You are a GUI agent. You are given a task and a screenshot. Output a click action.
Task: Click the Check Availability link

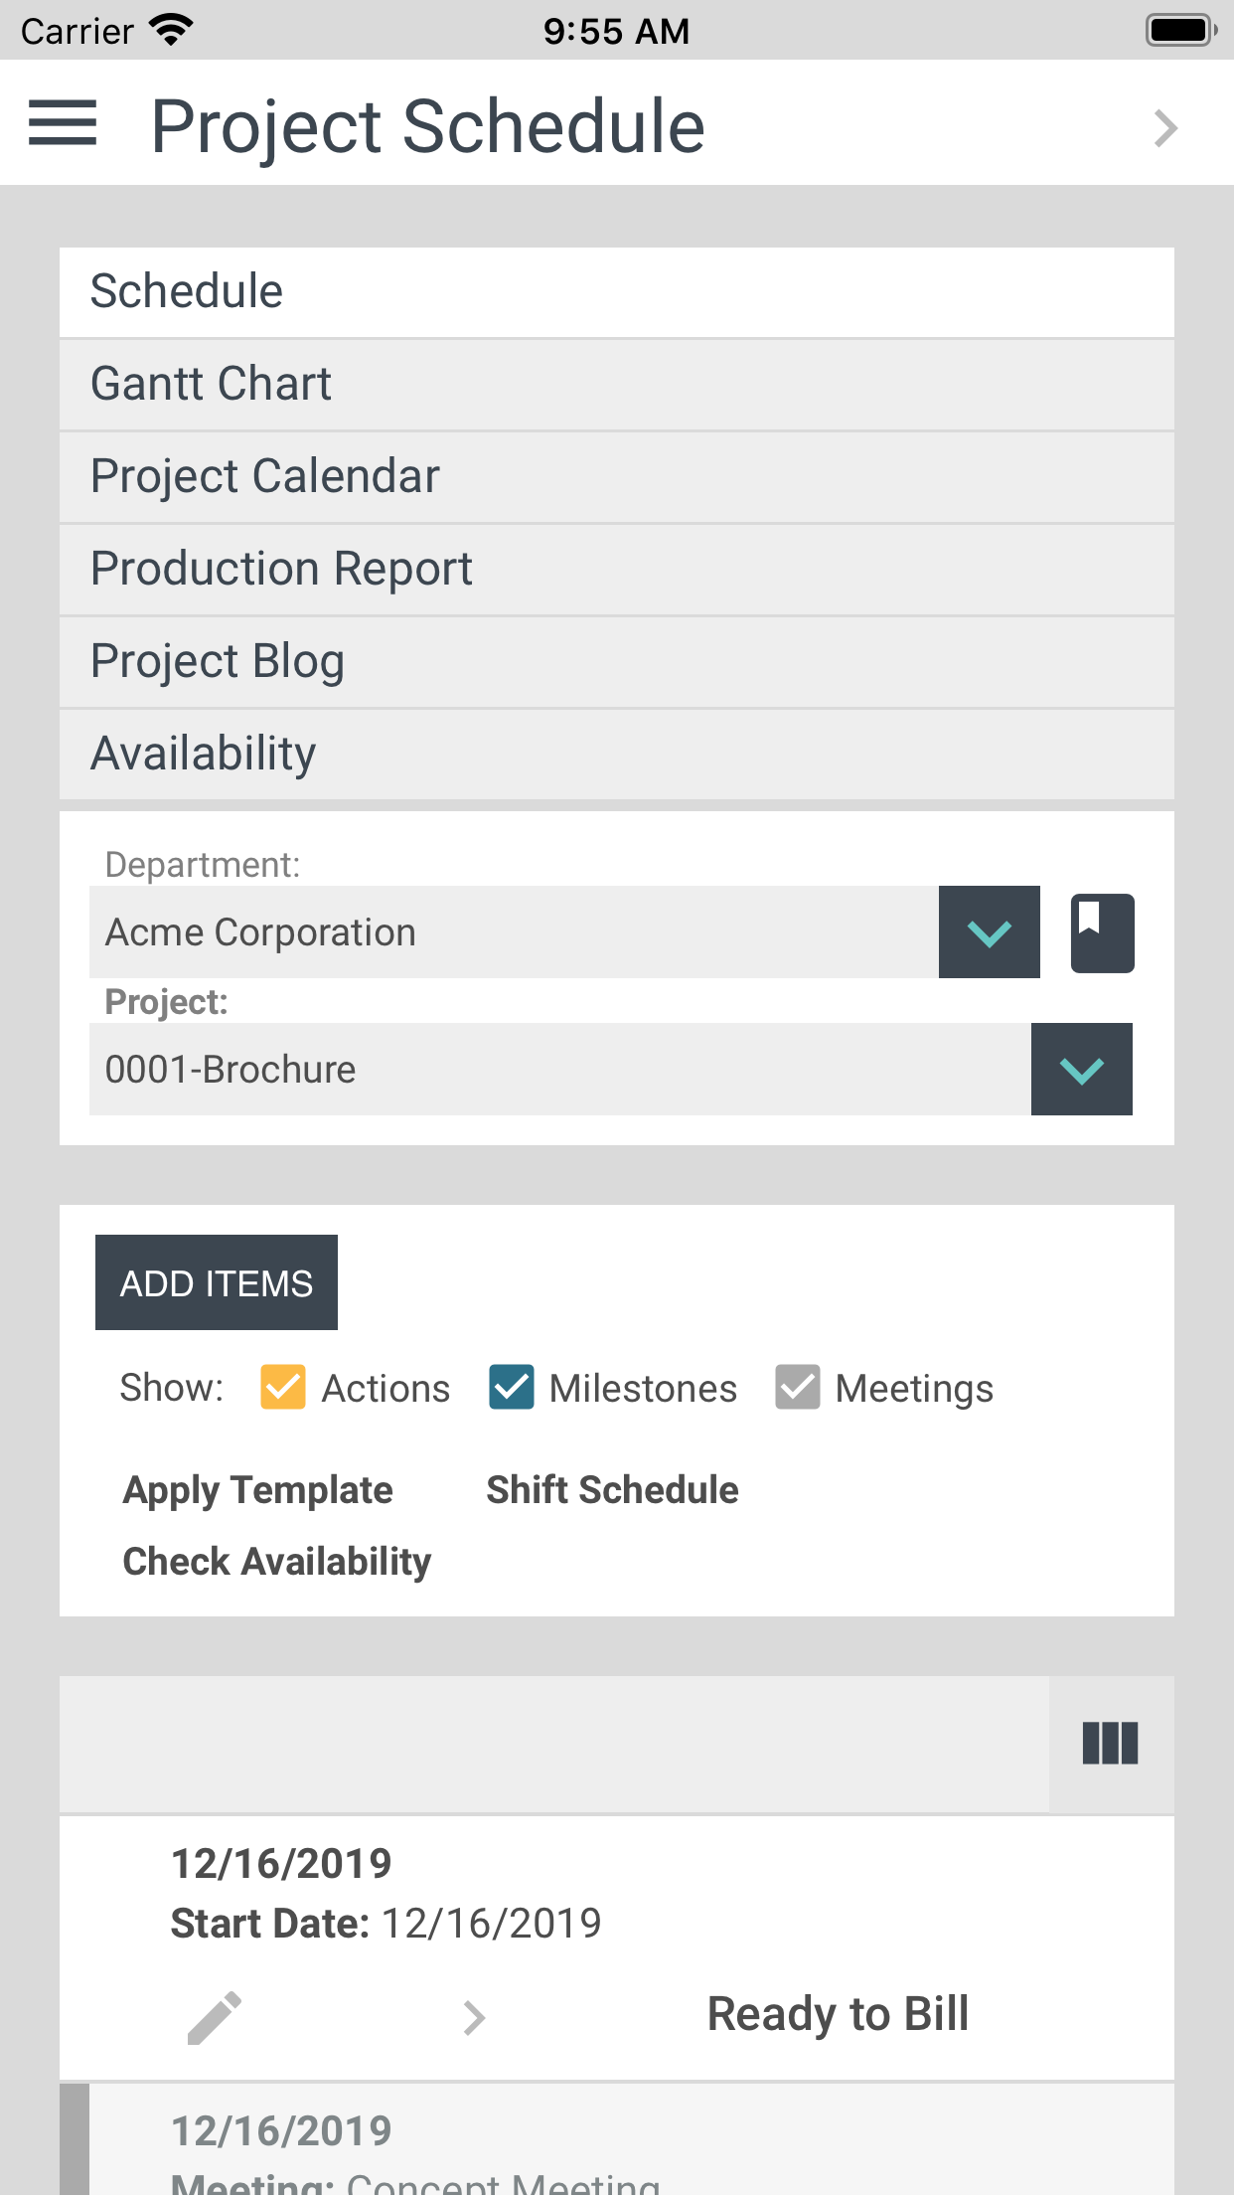(276, 1562)
